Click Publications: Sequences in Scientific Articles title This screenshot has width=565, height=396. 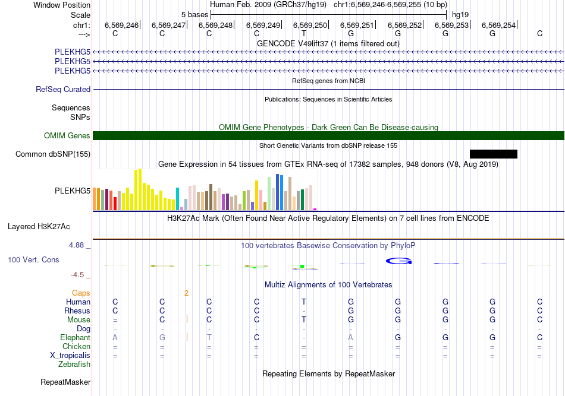pos(328,99)
